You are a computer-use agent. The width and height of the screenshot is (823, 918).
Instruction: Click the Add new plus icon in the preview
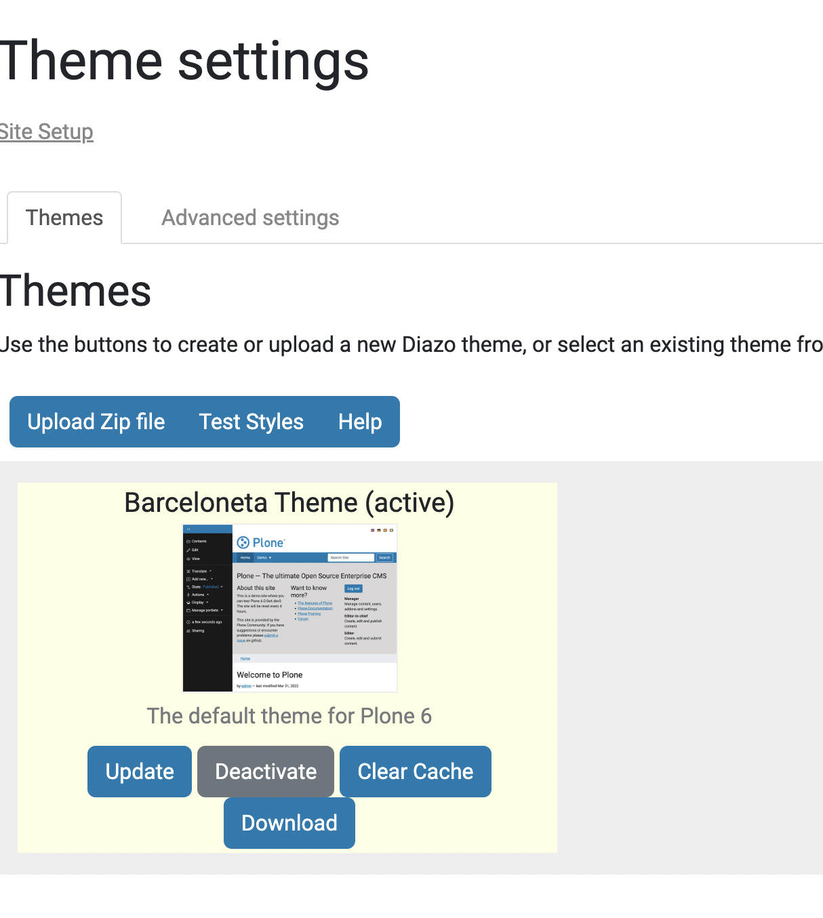click(x=188, y=579)
